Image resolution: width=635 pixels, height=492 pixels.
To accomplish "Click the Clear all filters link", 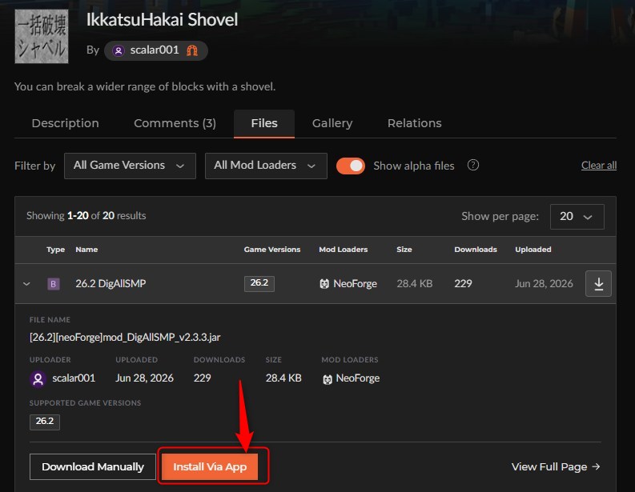I will pos(598,165).
